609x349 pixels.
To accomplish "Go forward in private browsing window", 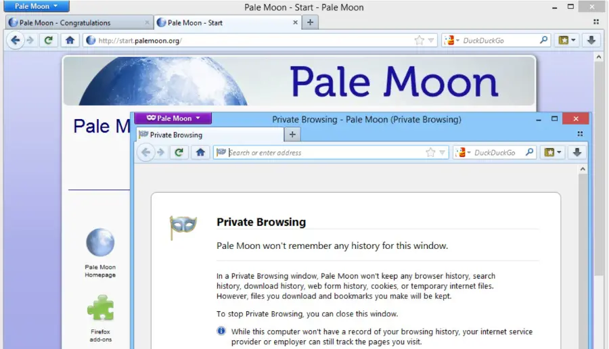I will 161,153.
